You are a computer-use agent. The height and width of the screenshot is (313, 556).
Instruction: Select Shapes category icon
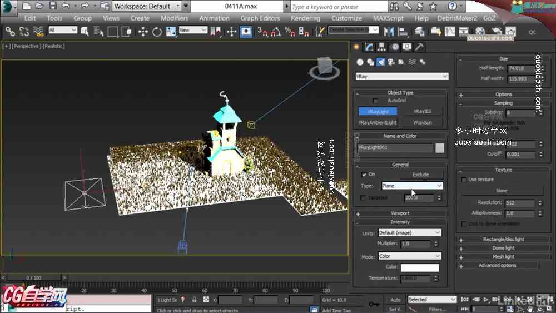point(370,62)
